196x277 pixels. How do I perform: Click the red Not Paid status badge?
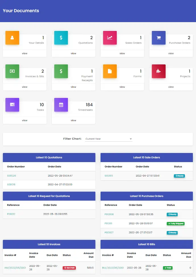69,268
